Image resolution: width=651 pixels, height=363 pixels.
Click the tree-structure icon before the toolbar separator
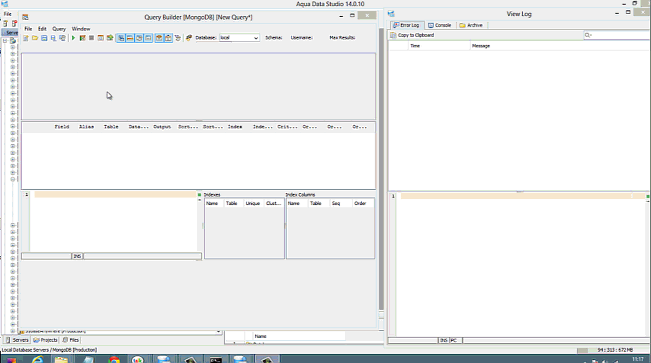coord(178,38)
